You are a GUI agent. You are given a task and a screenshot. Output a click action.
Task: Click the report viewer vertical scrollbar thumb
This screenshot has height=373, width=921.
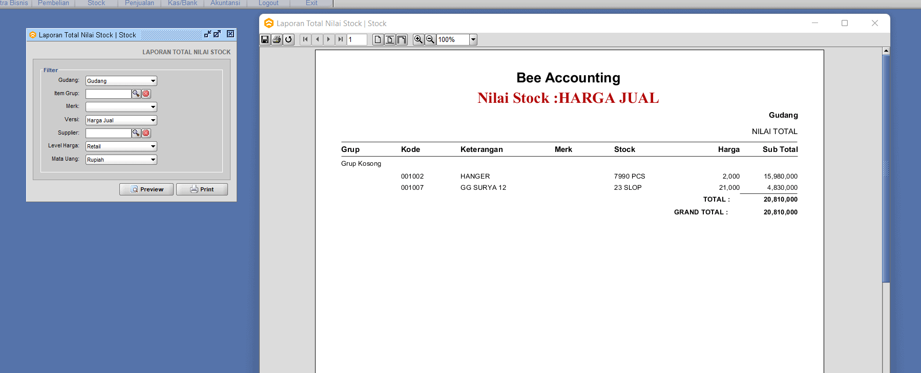886,168
